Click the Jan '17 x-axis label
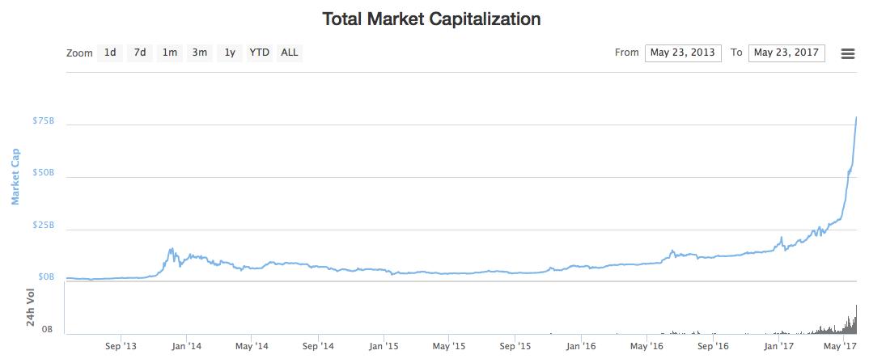Viewport: 869px width, 363px height. coord(780,346)
